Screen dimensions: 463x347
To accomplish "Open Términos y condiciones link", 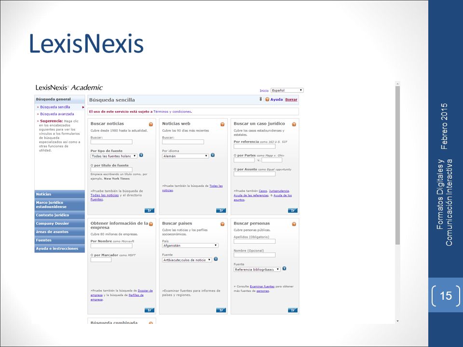I will (x=172, y=111).
